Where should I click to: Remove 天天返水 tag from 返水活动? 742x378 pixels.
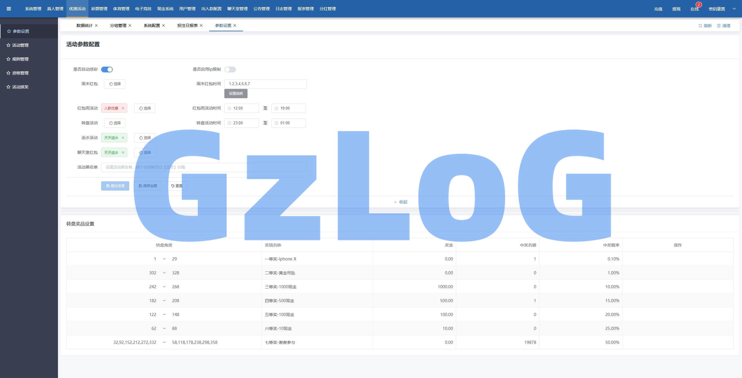[123, 138]
